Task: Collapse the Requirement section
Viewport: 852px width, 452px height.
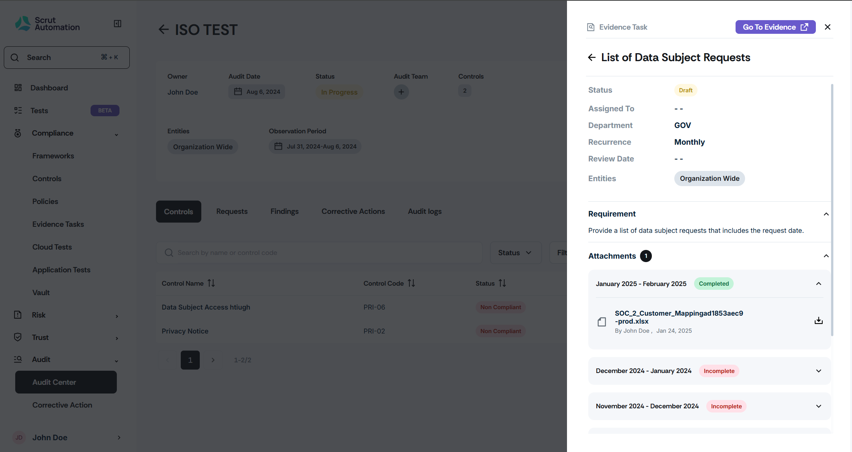Action: [826, 214]
